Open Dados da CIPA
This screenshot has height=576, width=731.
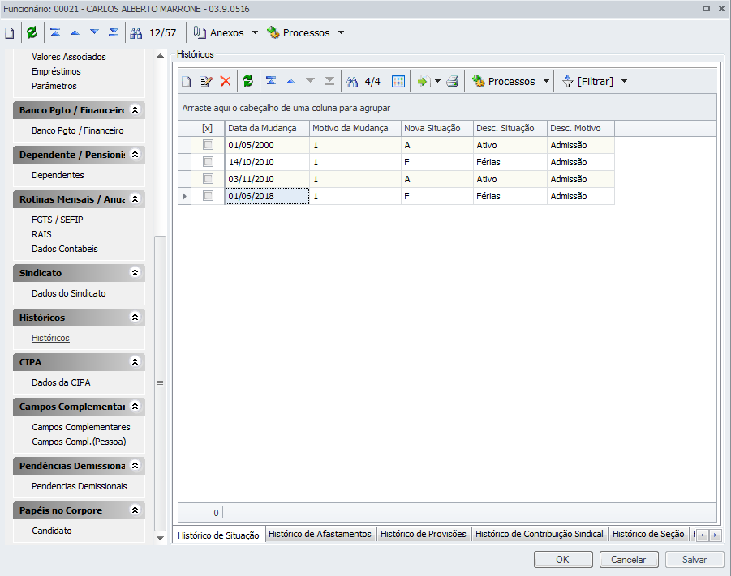point(61,382)
